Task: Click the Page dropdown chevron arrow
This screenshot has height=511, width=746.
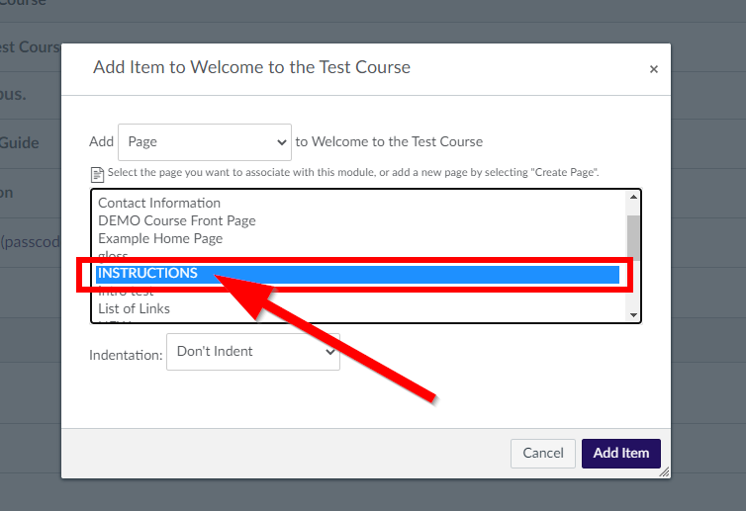Action: (282, 142)
